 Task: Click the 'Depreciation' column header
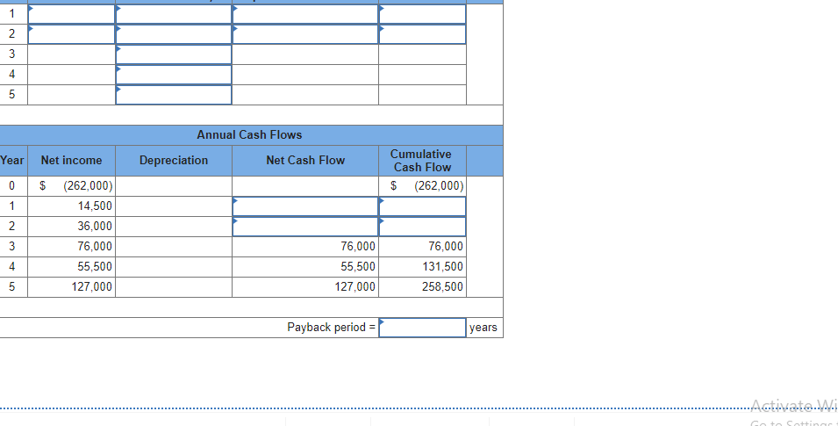pos(174,161)
